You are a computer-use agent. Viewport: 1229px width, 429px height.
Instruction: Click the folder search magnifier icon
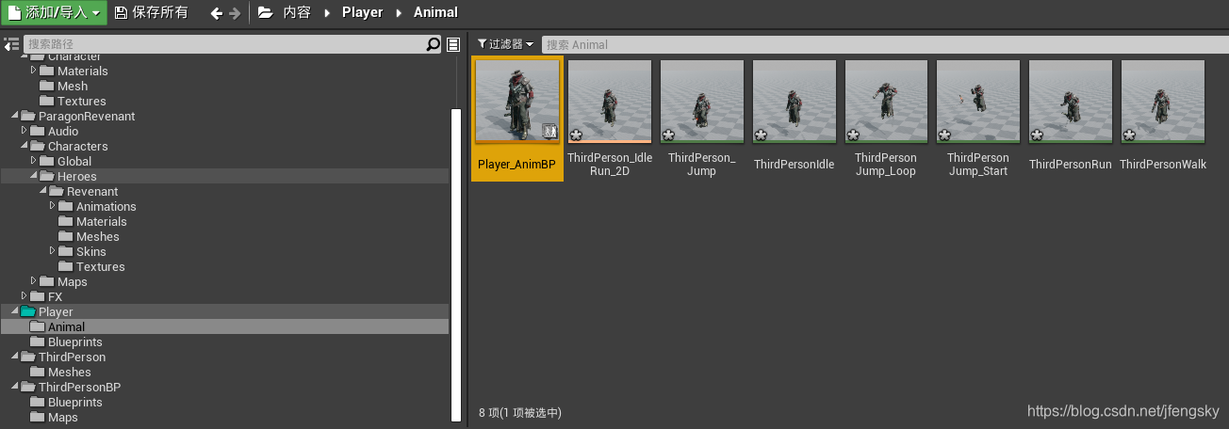[434, 44]
